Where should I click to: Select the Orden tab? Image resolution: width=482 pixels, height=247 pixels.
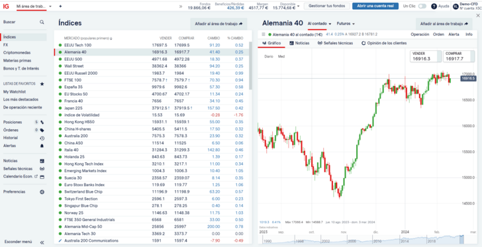pyautogui.click(x=438, y=34)
